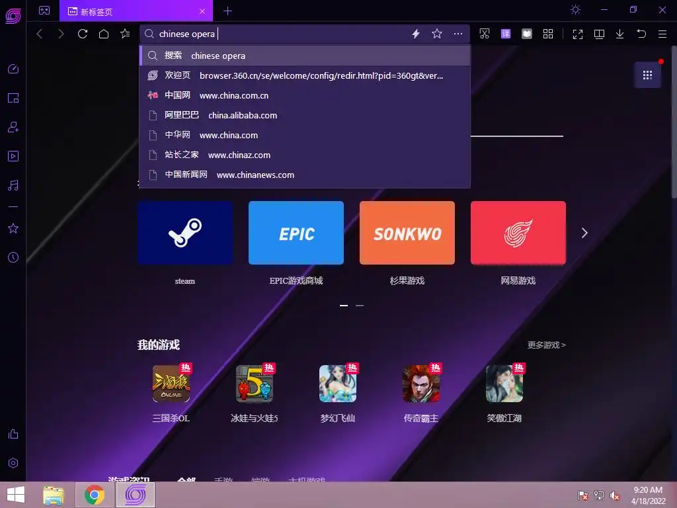Click the sidebar speedometer icon
677x508 pixels.
[13, 69]
